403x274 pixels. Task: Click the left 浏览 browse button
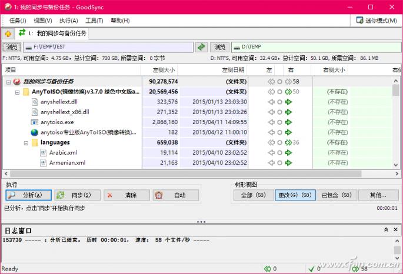[x=12, y=47]
